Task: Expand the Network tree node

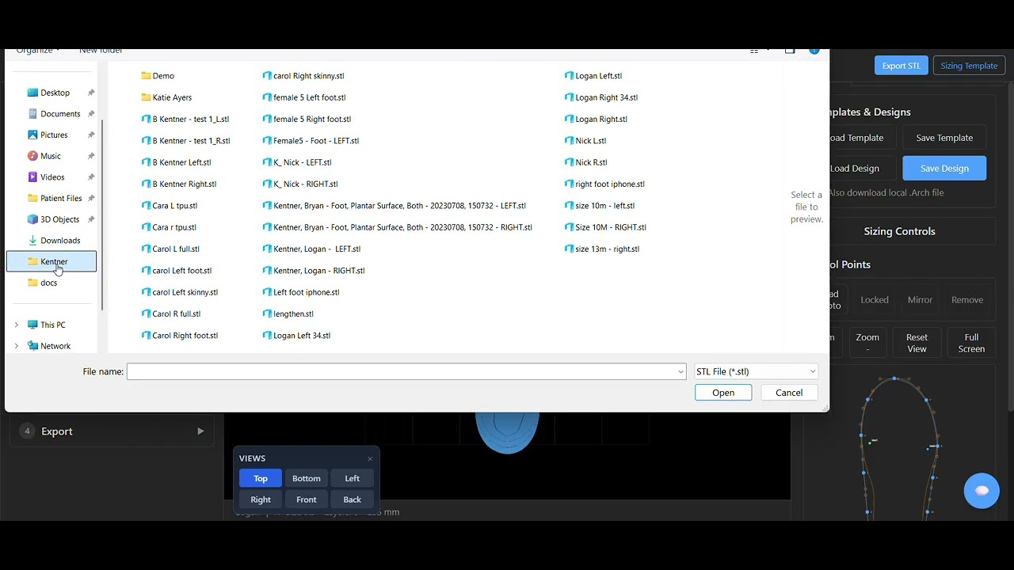Action: 17,346
